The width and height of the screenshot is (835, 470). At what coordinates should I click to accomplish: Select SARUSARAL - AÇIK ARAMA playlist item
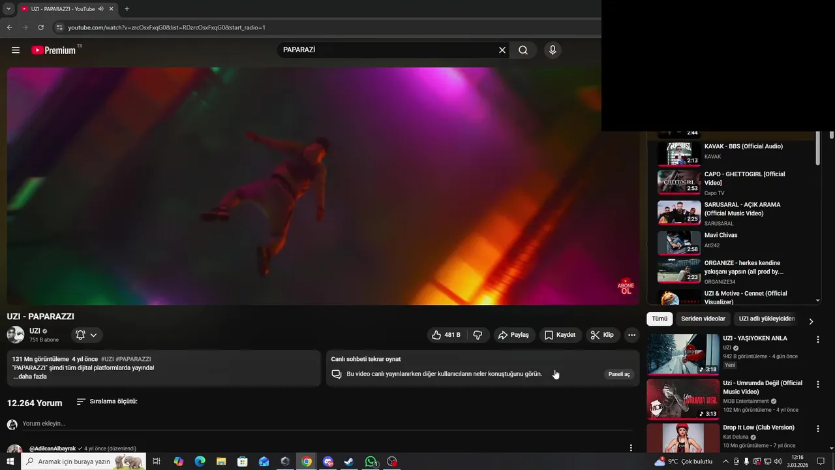click(x=734, y=213)
